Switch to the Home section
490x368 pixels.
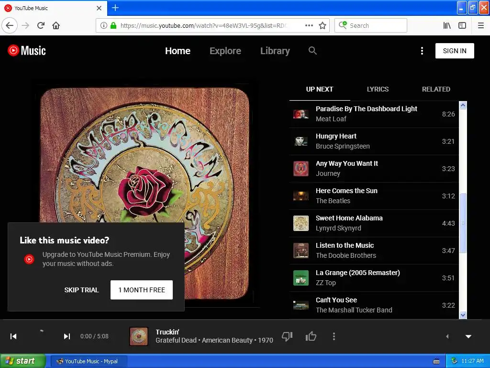click(178, 51)
